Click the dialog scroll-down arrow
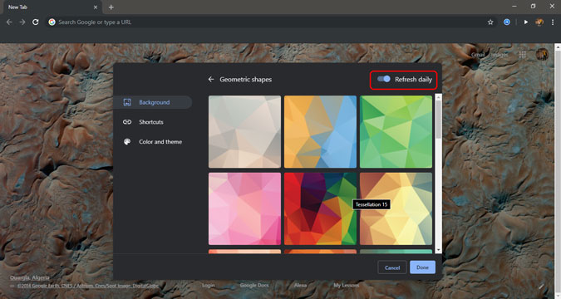This screenshot has width=561, height=299. point(439,250)
